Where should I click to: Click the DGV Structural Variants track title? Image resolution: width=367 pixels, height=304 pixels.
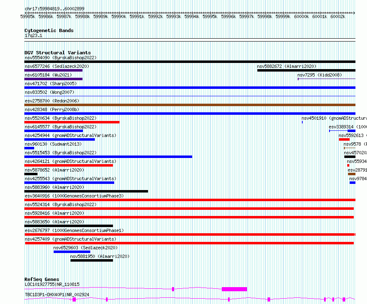pyautogui.click(x=58, y=53)
